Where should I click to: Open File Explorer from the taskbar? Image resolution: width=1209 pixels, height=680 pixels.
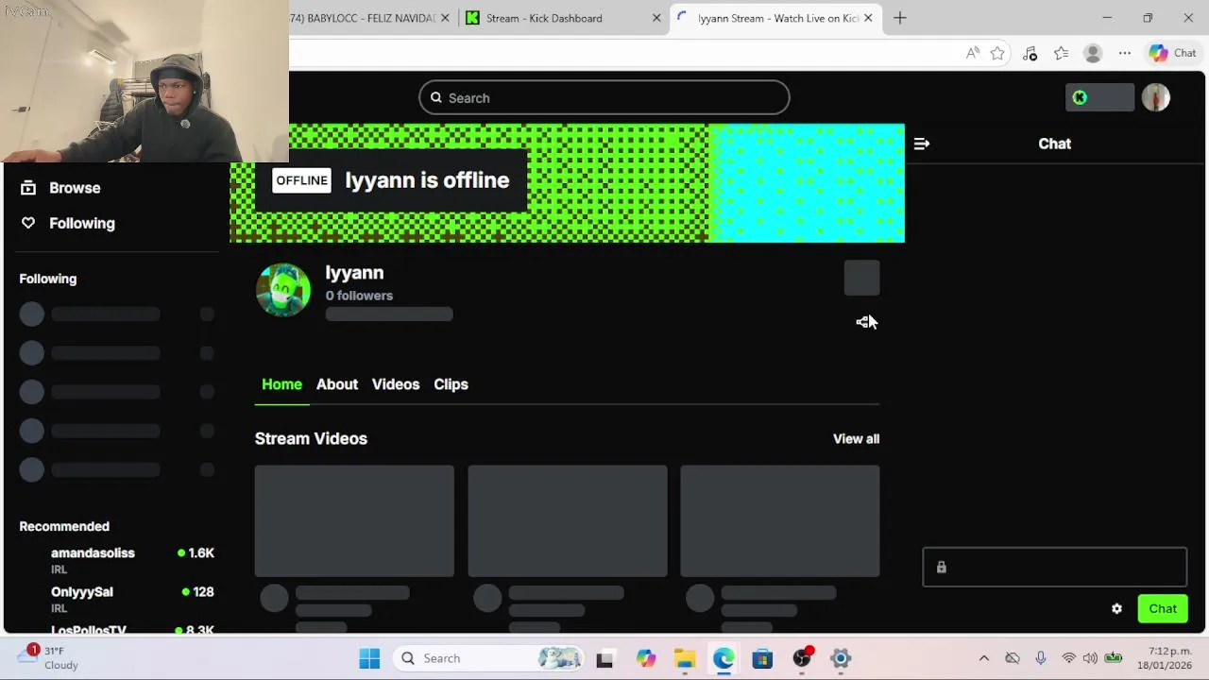pyautogui.click(x=685, y=658)
